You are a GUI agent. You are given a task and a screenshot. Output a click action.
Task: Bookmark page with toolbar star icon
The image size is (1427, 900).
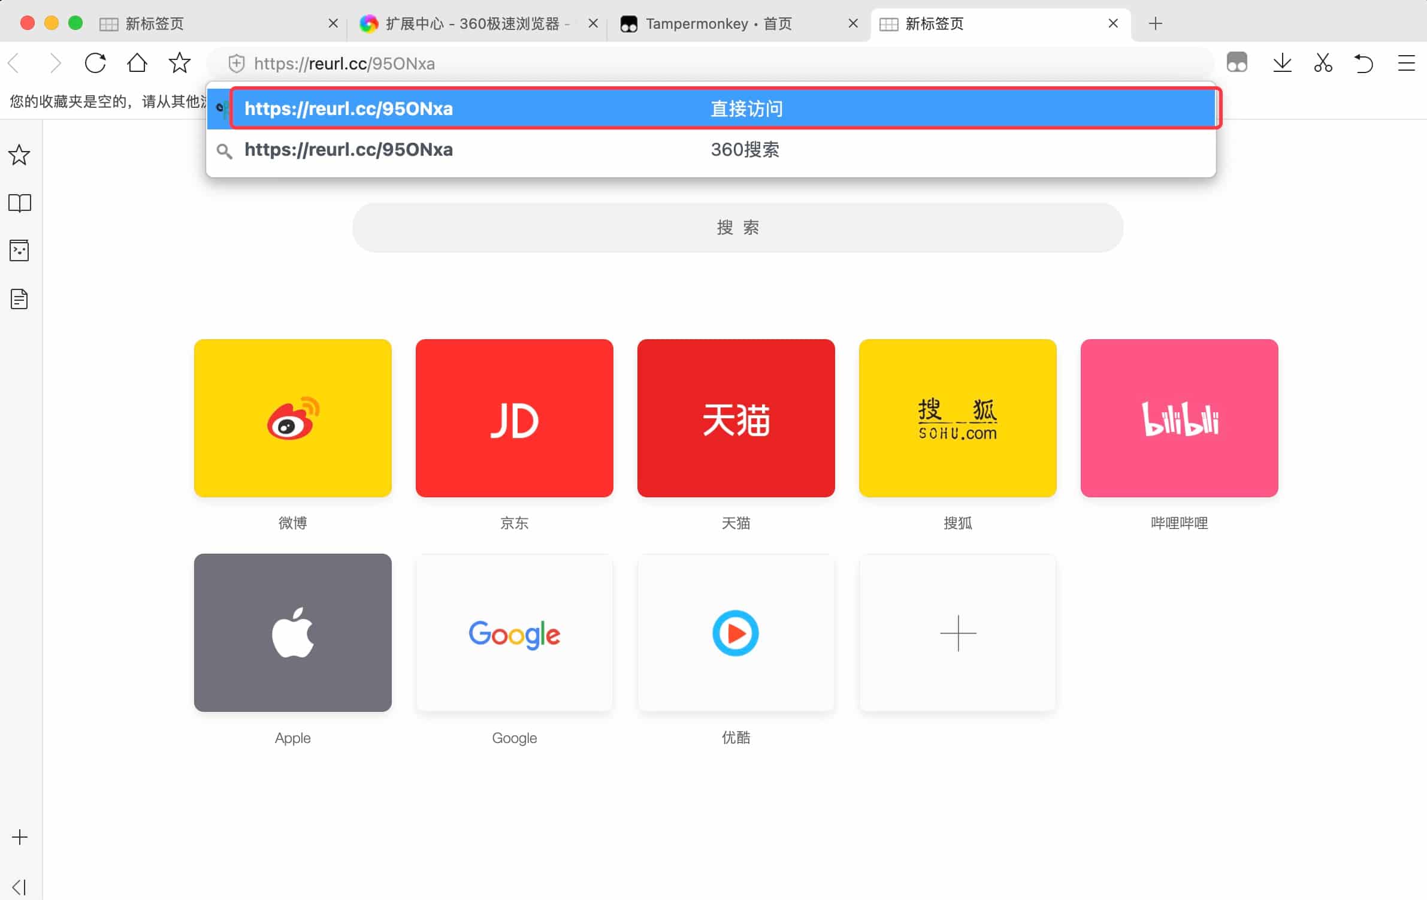179,63
